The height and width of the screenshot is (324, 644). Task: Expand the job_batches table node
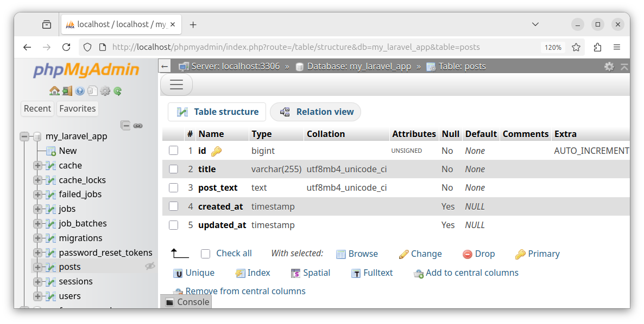pyautogui.click(x=38, y=224)
